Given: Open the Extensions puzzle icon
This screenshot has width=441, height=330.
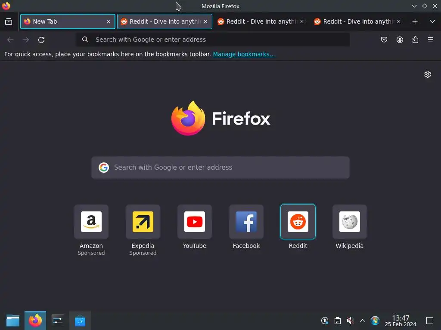Looking at the screenshot, I should tap(415, 40).
